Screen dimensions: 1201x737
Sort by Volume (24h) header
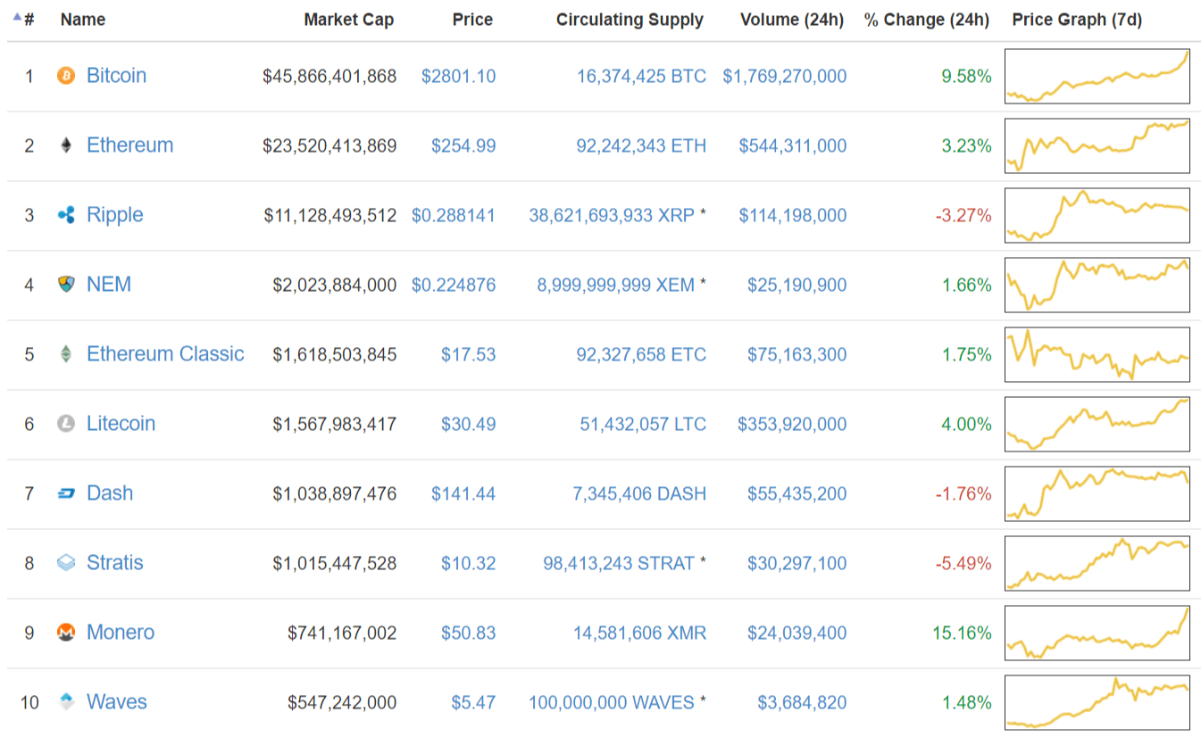tap(792, 20)
